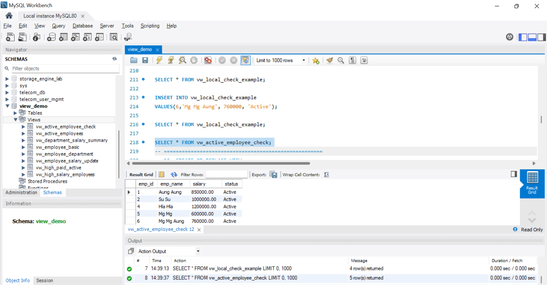547x285 pixels.
Task: Close the view_demo editor tab
Action: [157, 50]
